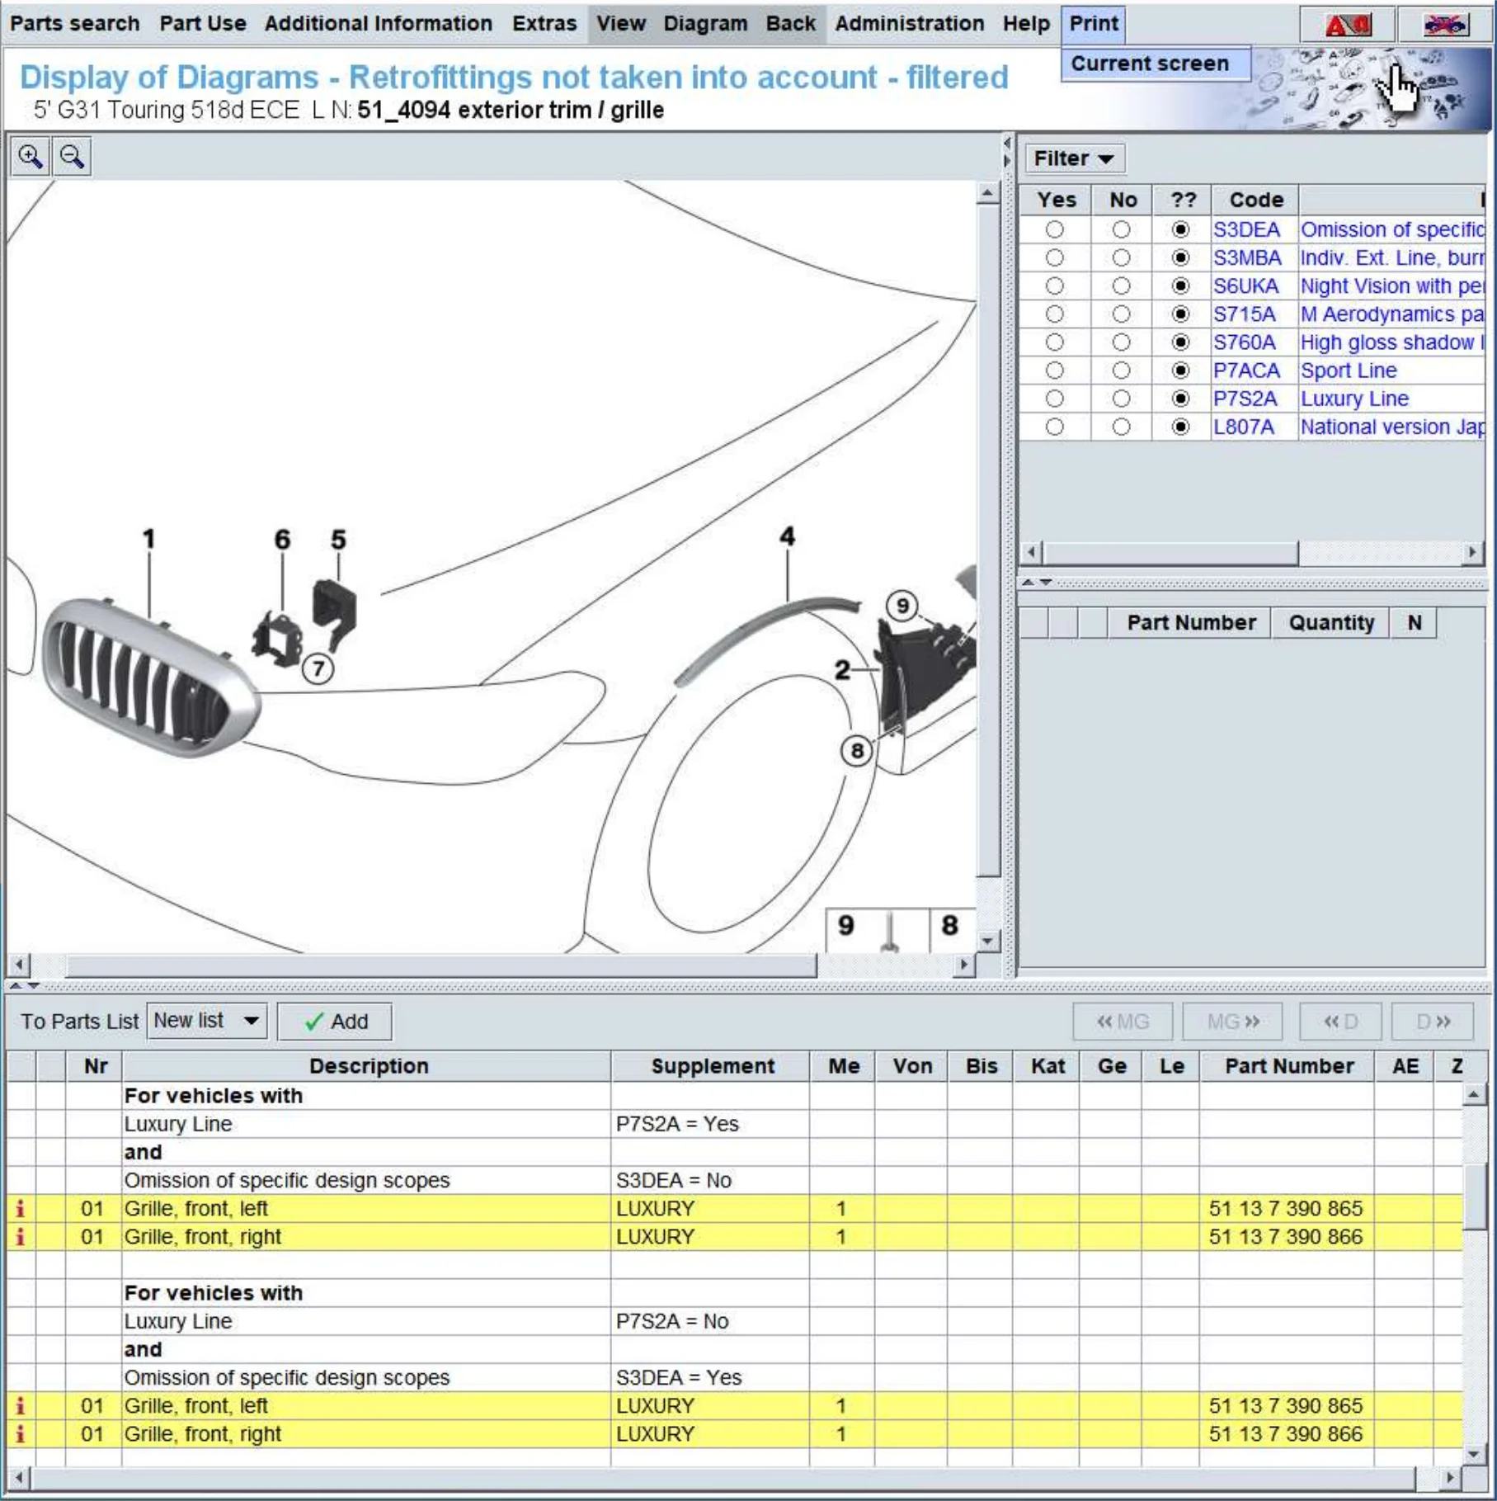
Task: Click circled callout 9 in the diagram
Action: [x=902, y=607]
